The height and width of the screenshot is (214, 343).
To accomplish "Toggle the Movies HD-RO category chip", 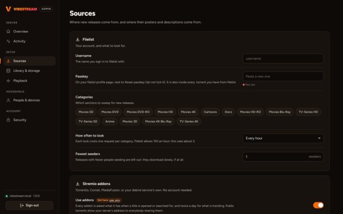I will [251, 112].
